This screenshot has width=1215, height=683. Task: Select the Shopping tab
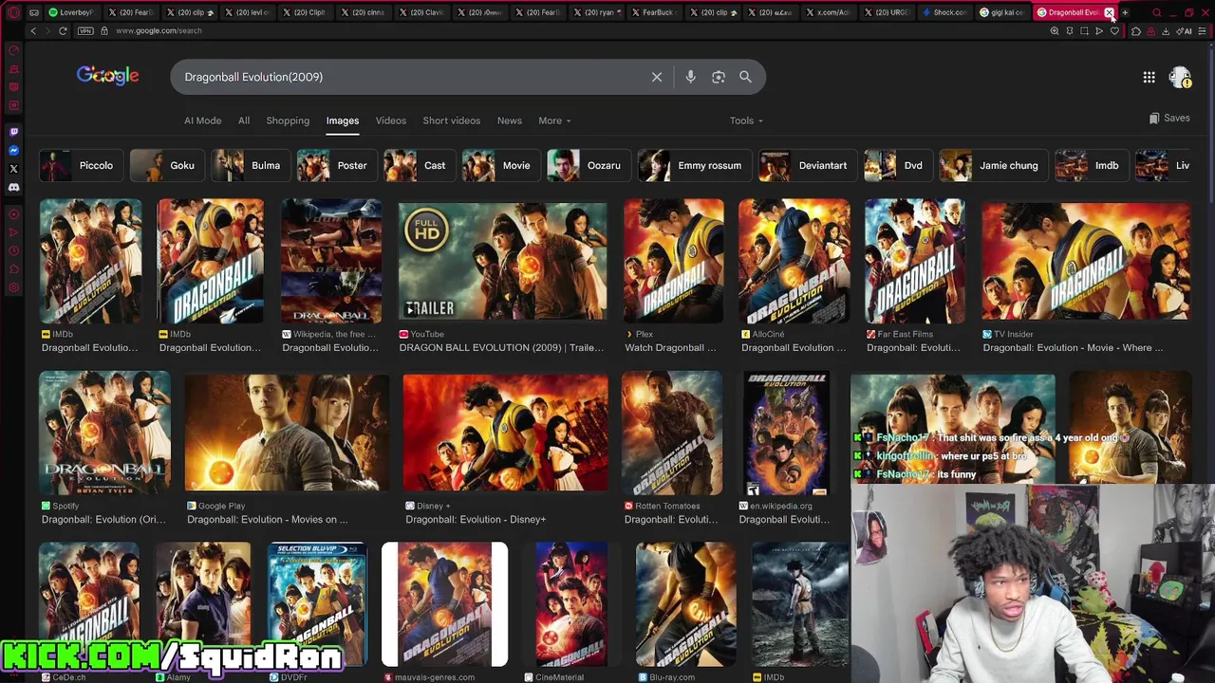click(288, 120)
